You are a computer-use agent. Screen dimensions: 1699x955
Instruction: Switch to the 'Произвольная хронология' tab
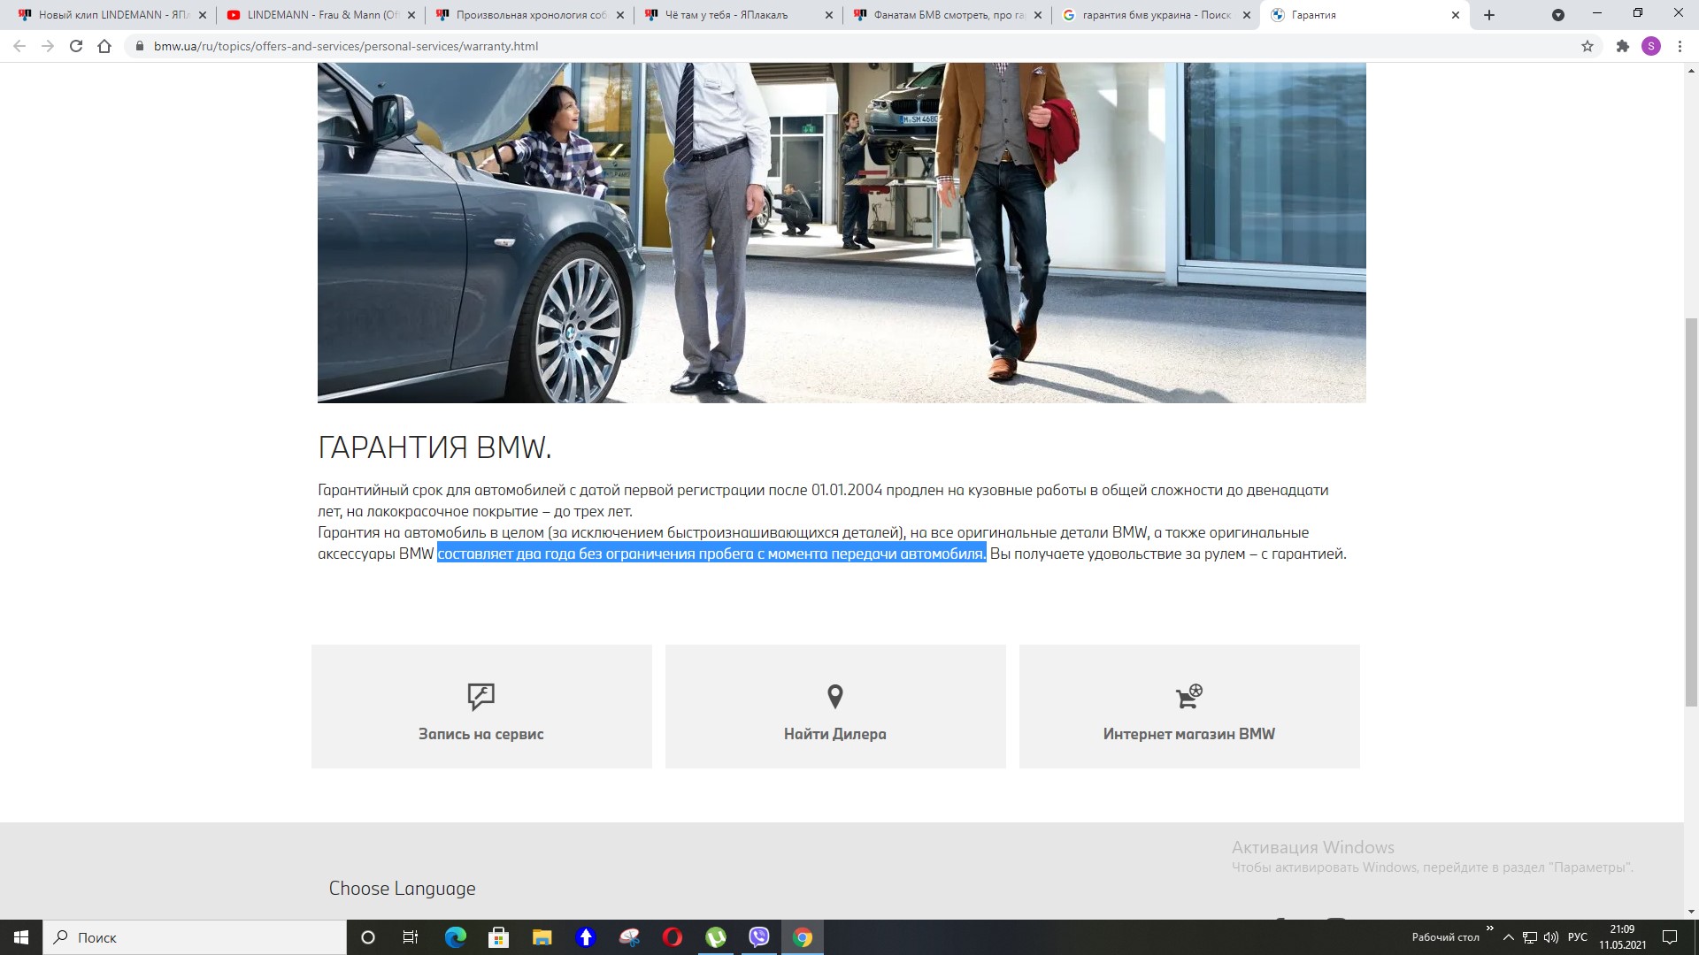pos(529,15)
